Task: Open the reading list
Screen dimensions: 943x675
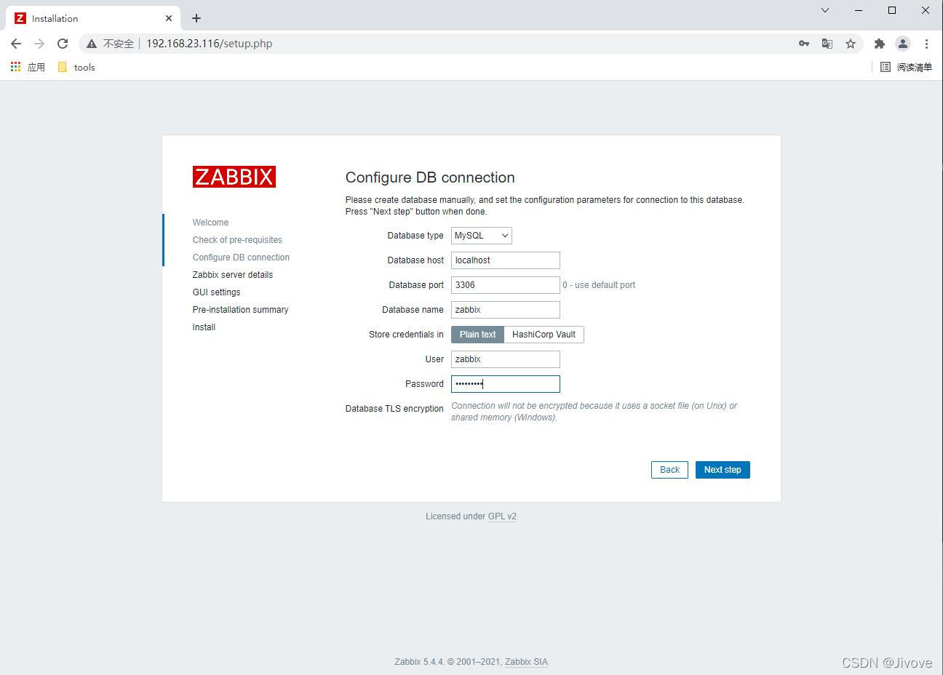Action: pyautogui.click(x=906, y=67)
